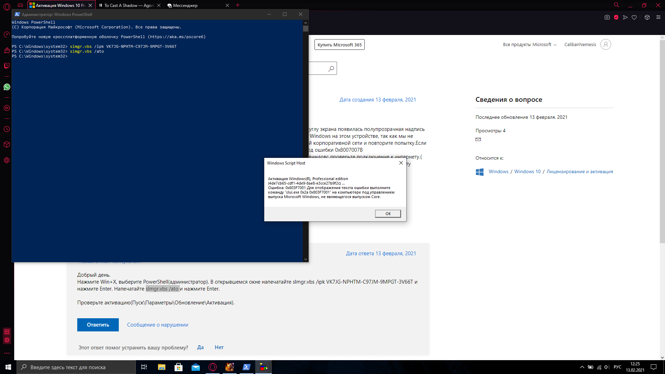This screenshot has width=665, height=374.
Task: Open Twitch panel in Opera sidebar
Action: [x=7, y=66]
